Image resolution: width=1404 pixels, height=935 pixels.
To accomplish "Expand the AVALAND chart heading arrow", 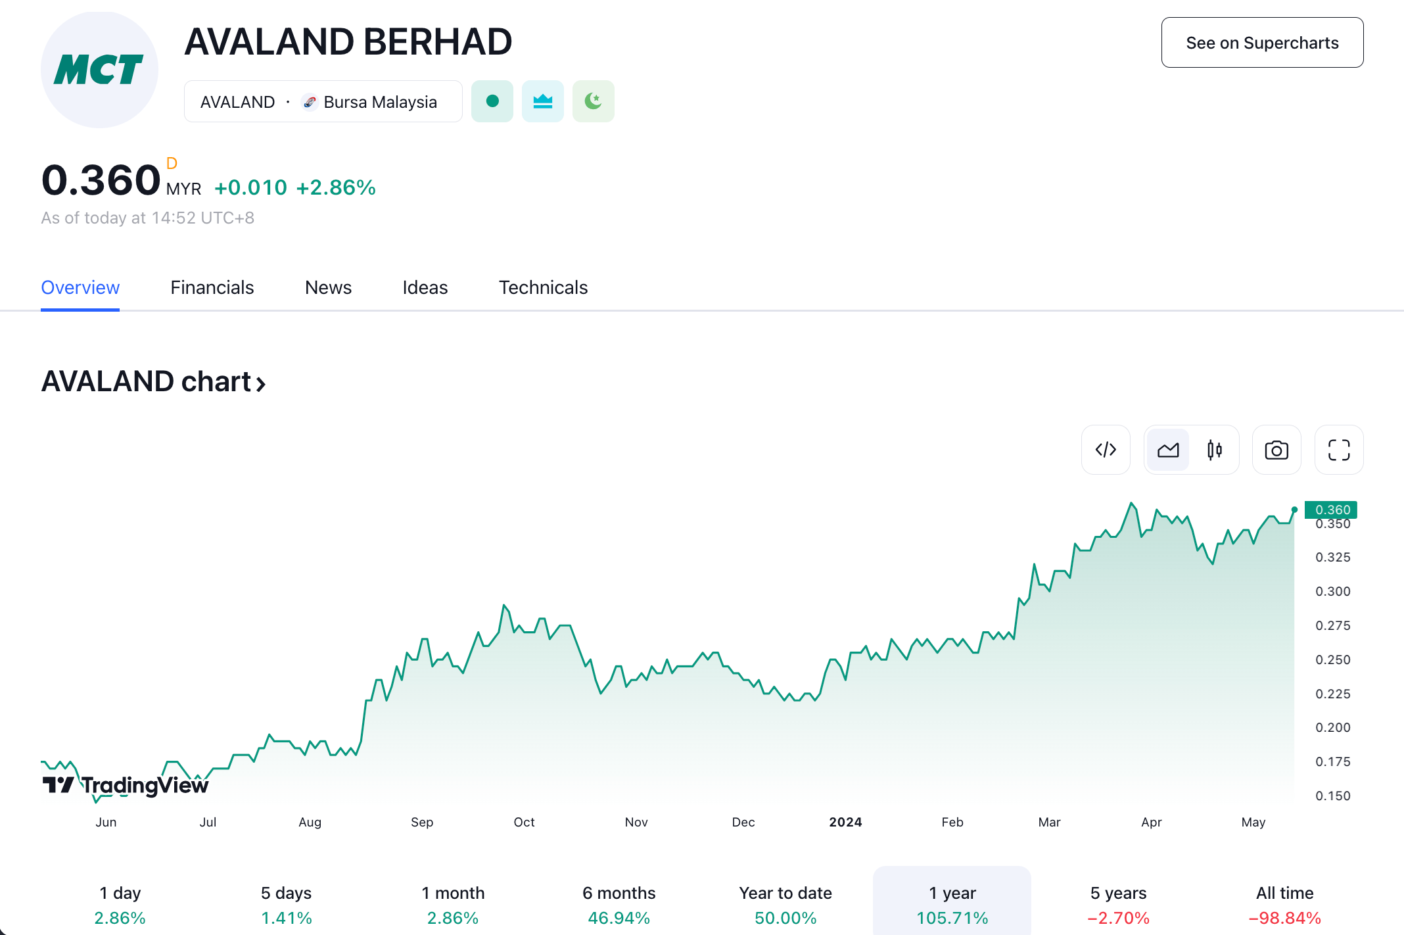I will [261, 384].
